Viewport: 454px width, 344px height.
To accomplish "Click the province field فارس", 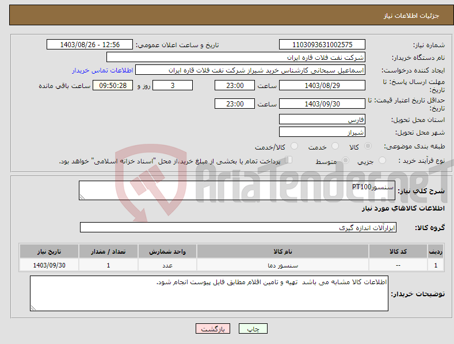I will (322, 119).
